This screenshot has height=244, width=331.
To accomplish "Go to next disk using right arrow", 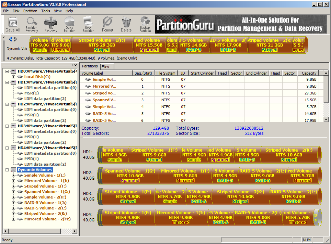I will point(15,39).
